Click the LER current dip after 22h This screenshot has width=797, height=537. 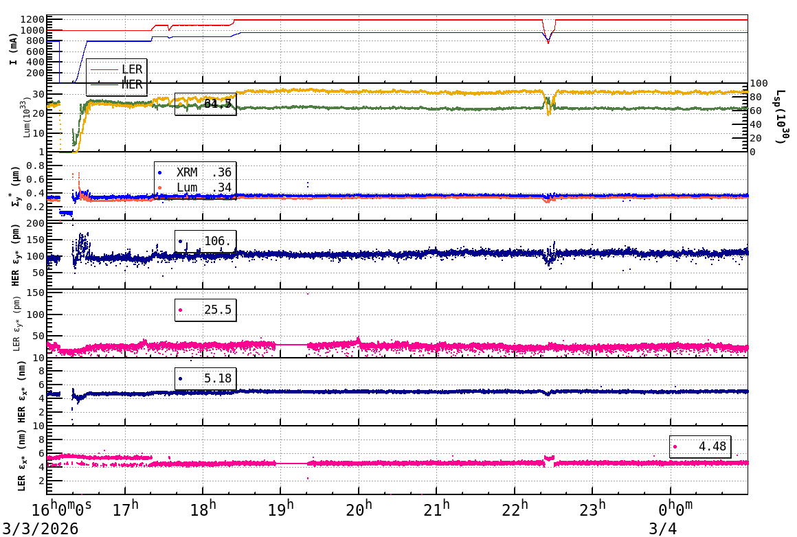[x=548, y=33]
